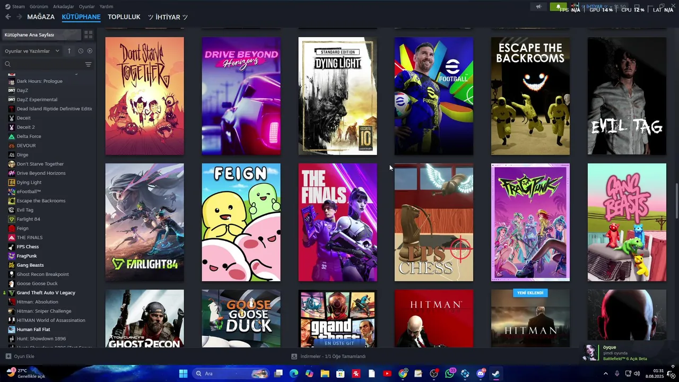Viewport: 679px width, 382px height.
Task: Open THE FINALS cover art
Action: click(338, 222)
